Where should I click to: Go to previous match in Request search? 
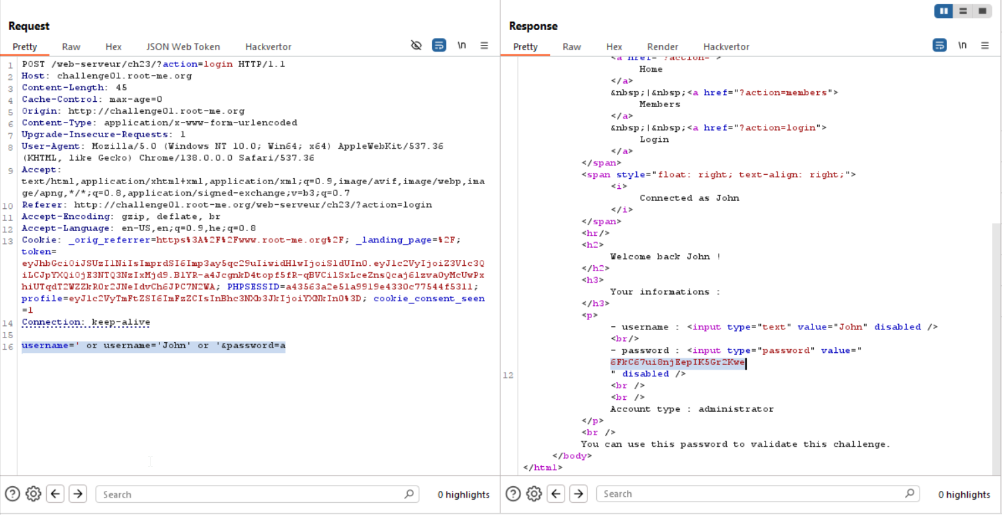(x=56, y=494)
